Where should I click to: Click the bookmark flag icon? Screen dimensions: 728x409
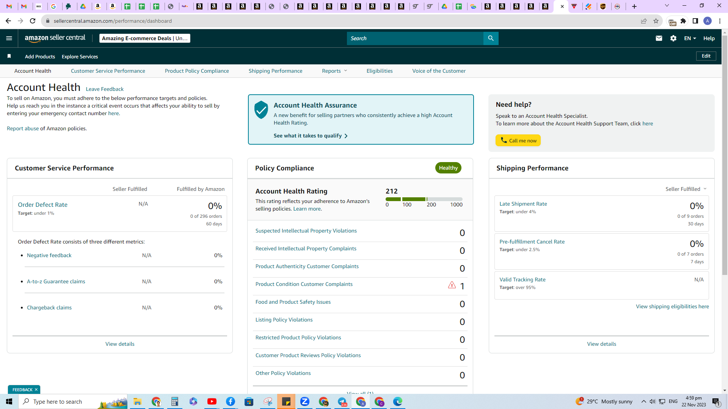coord(9,56)
